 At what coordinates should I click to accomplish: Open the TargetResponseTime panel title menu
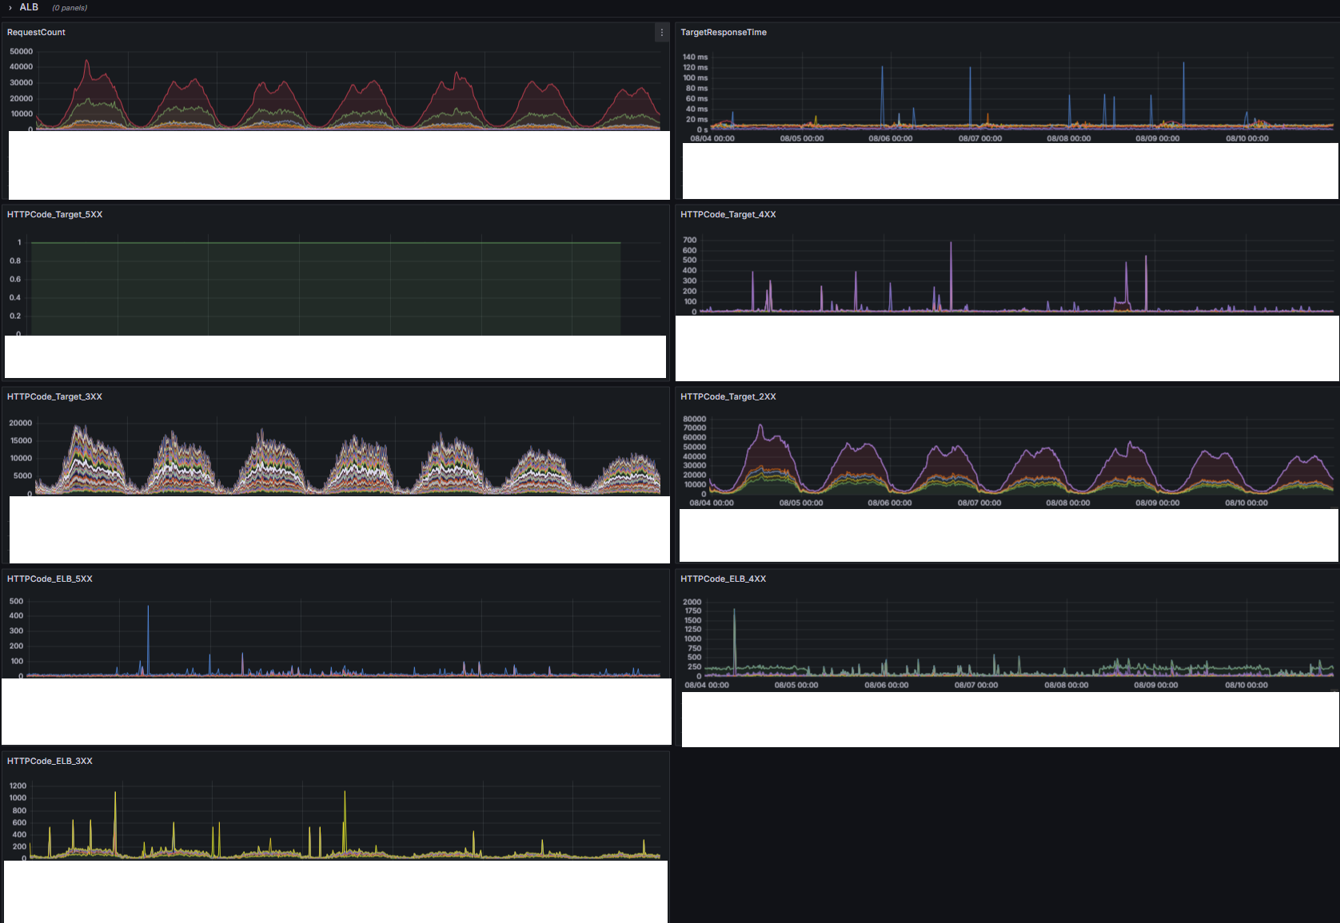(723, 32)
